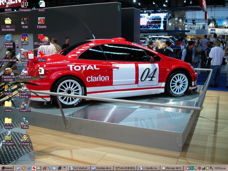
Task: Select the 307wrc image file
Action: (x=42, y=54)
